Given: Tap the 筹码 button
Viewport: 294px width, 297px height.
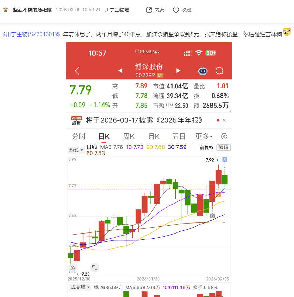Looking at the screenshot, I should point(224,148).
